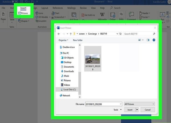Click the Pictures button in the ribbon
Image resolution: width=171 pixels, height=123 pixels.
pyautogui.click(x=23, y=13)
